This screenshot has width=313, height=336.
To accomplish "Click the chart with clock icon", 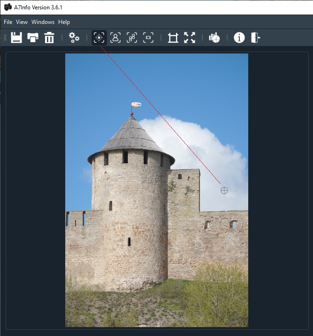I will coord(214,38).
